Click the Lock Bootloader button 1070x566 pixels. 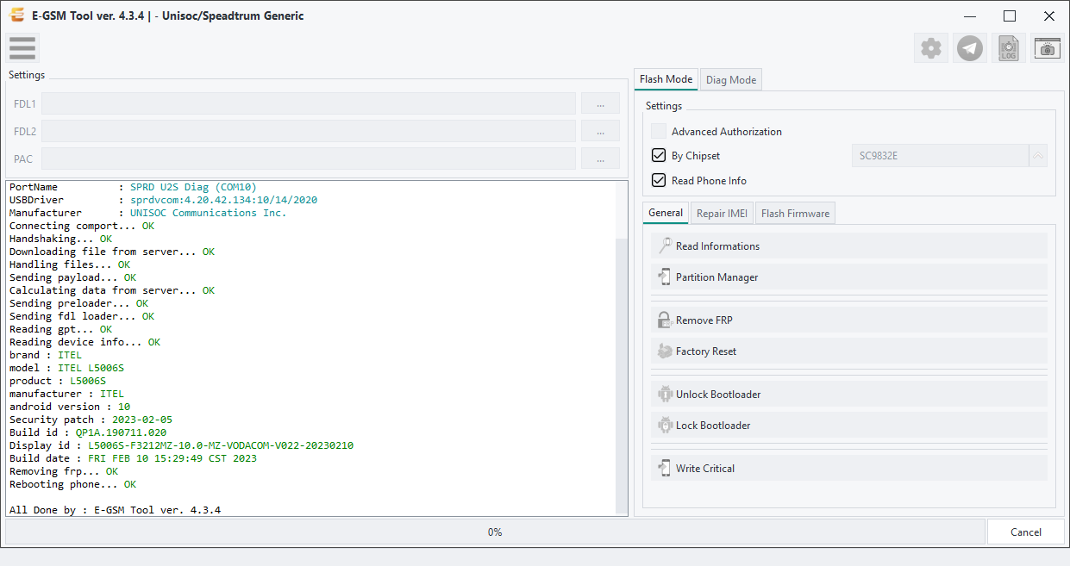849,425
